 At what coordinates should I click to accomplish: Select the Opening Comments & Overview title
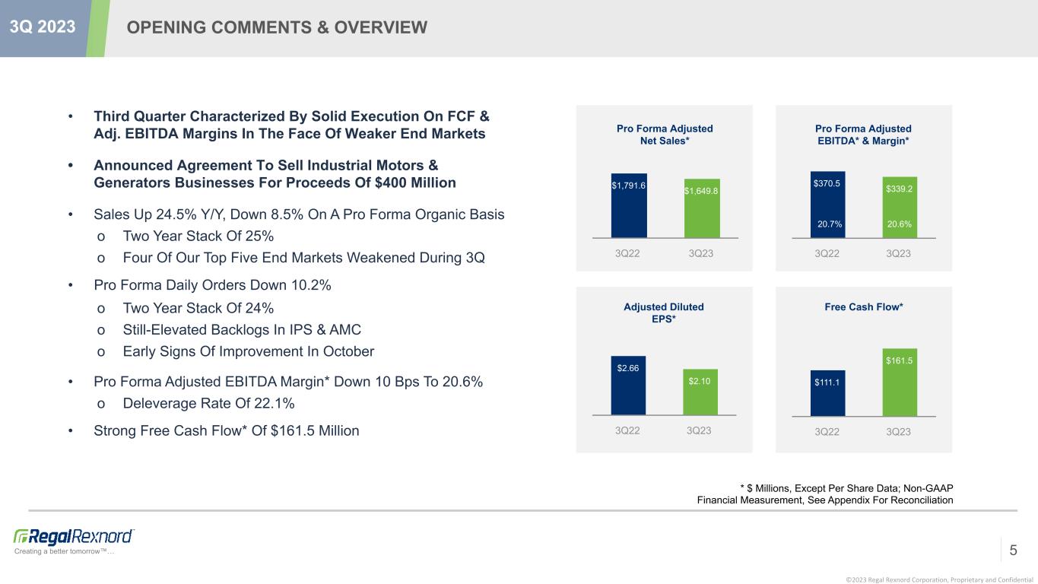[x=277, y=28]
